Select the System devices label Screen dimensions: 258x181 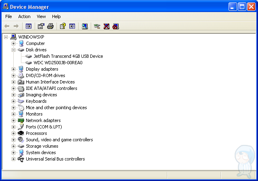click(41, 153)
